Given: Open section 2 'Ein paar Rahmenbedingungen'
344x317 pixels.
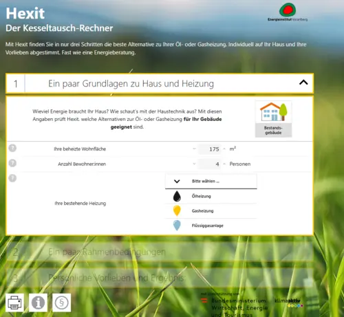Looking at the screenshot, I should pyautogui.click(x=160, y=252).
